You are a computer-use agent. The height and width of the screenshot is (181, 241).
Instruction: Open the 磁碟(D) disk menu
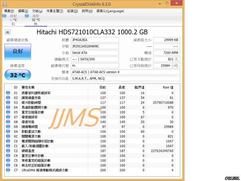pyautogui.click(x=72, y=11)
